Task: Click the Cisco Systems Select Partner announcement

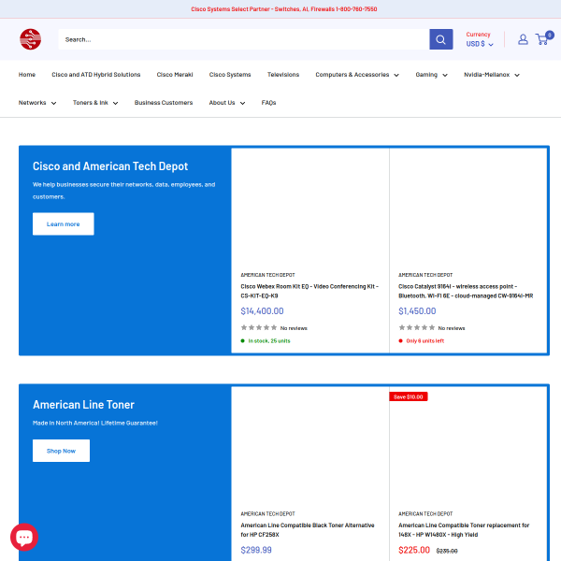Action: pyautogui.click(x=283, y=9)
